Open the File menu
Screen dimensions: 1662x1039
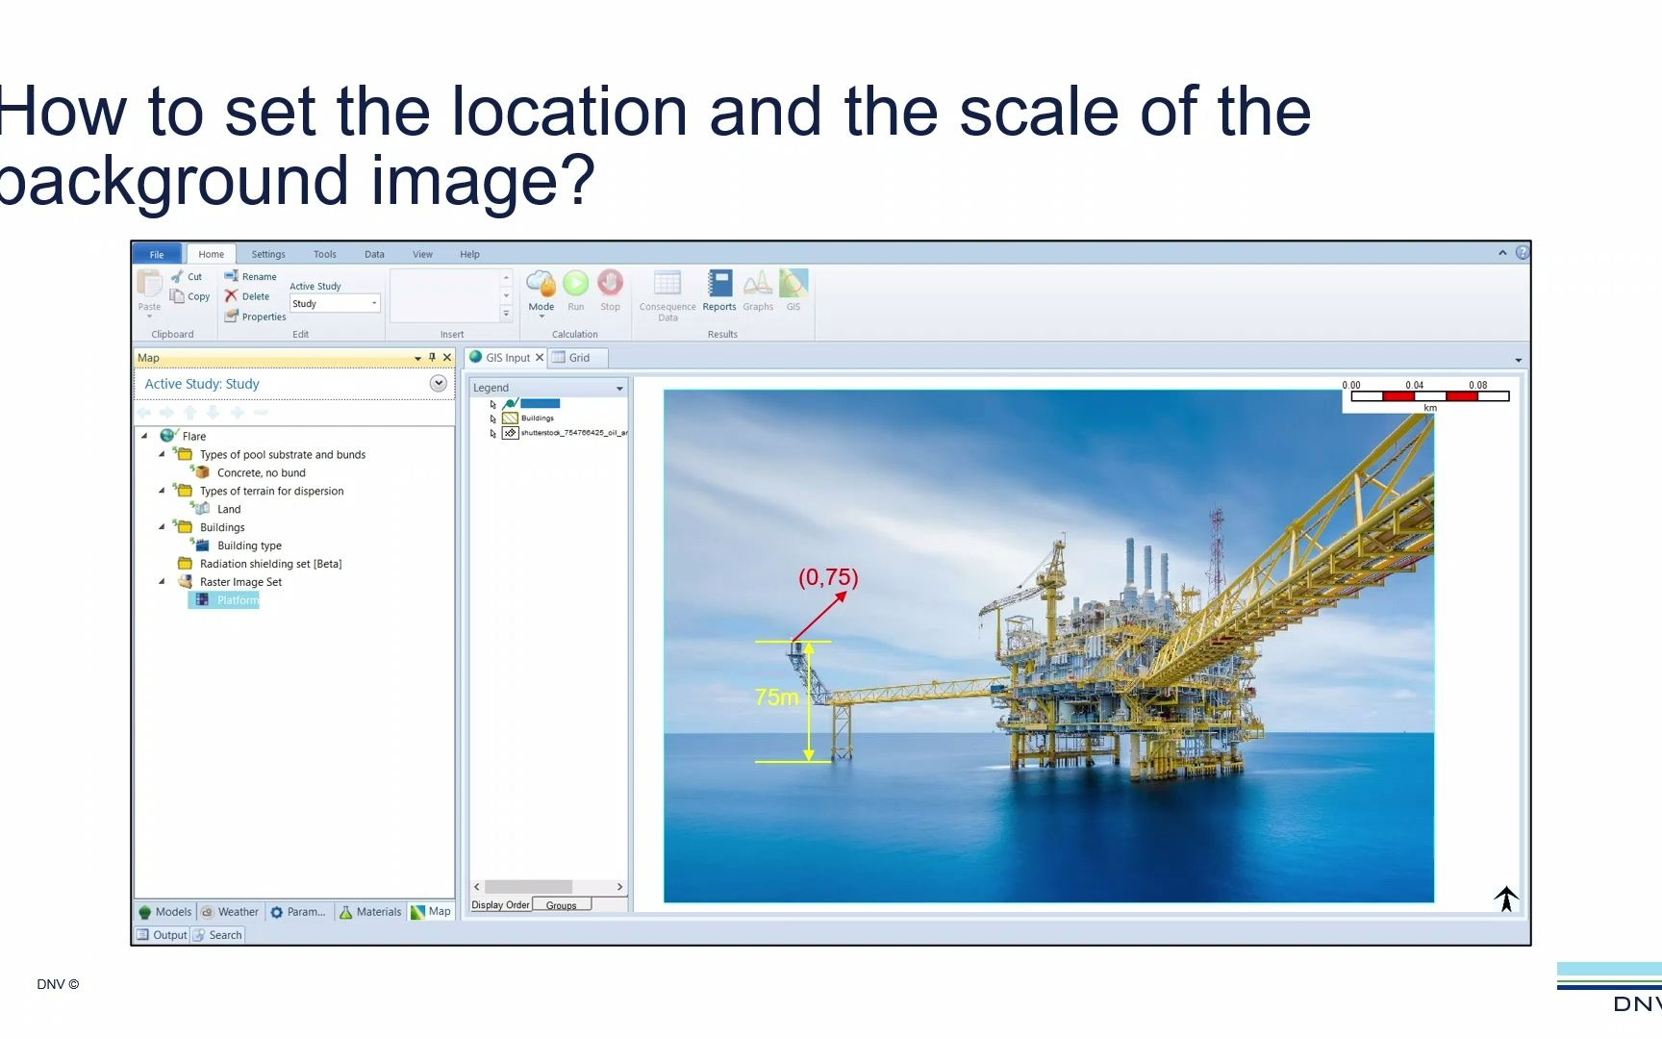pos(157,254)
